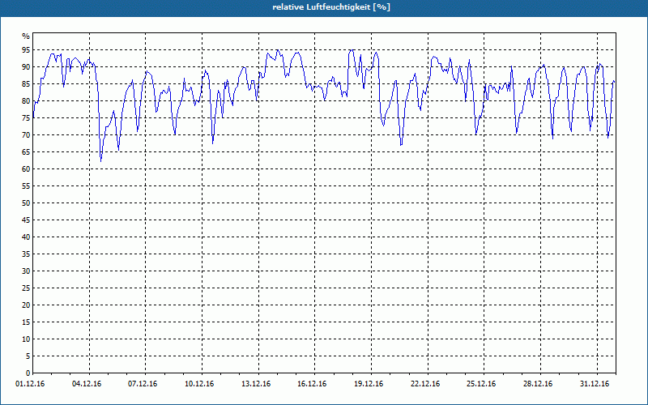Click the y-axis value 85

(x=26, y=84)
